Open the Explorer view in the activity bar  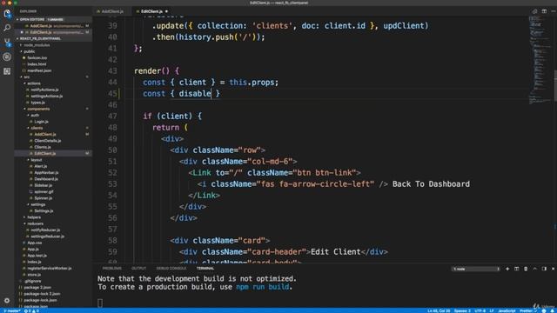point(7,14)
